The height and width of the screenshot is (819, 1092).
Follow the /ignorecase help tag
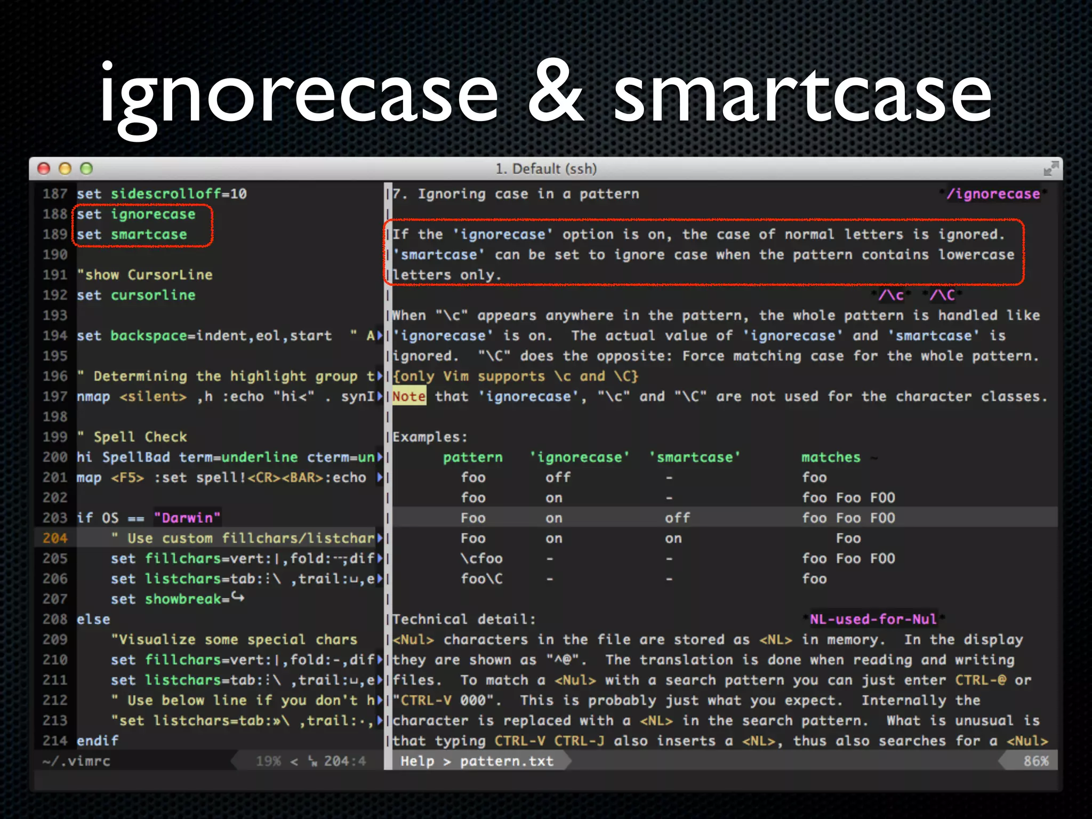(993, 194)
